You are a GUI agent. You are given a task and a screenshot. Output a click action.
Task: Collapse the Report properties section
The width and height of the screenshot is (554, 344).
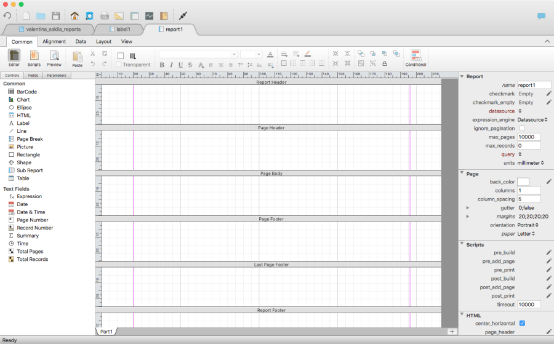point(462,76)
